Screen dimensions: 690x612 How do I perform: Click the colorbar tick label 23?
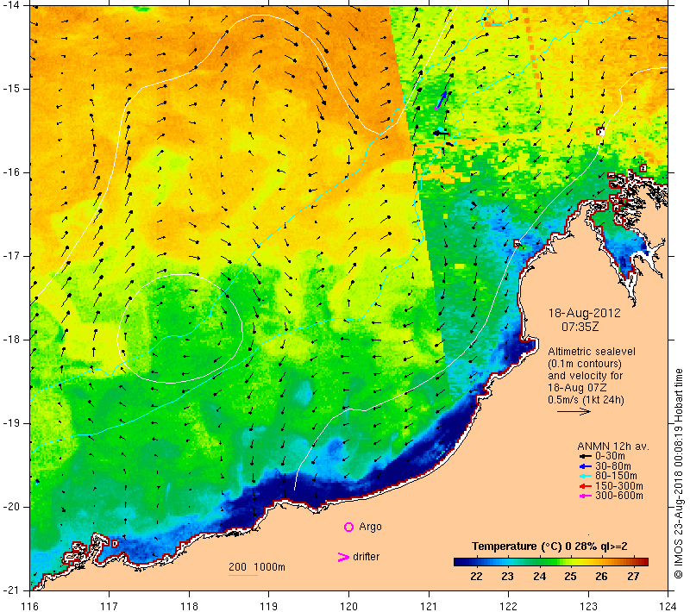pos(507,577)
